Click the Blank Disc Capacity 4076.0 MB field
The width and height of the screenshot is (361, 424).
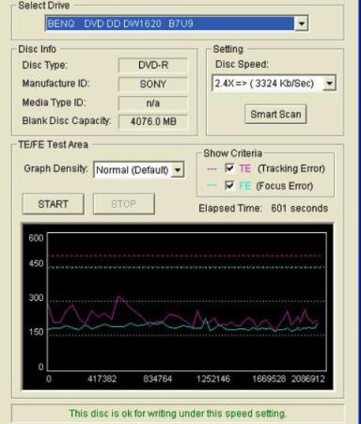pos(153,121)
